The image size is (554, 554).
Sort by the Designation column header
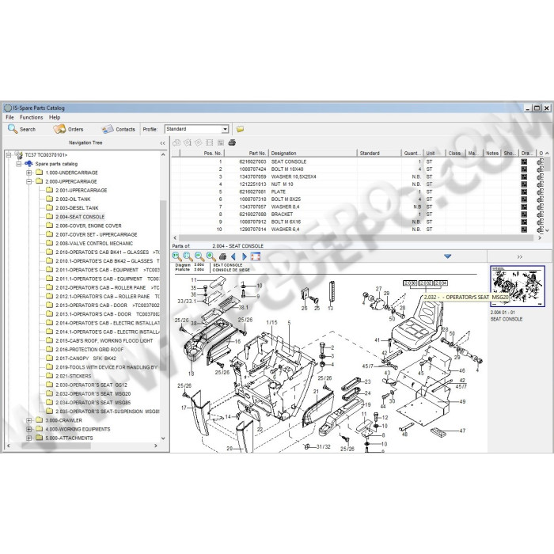(313, 154)
